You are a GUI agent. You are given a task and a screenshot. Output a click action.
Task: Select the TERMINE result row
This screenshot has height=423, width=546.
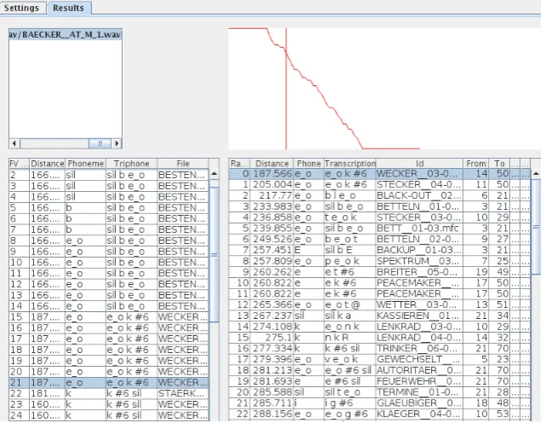pos(380,392)
